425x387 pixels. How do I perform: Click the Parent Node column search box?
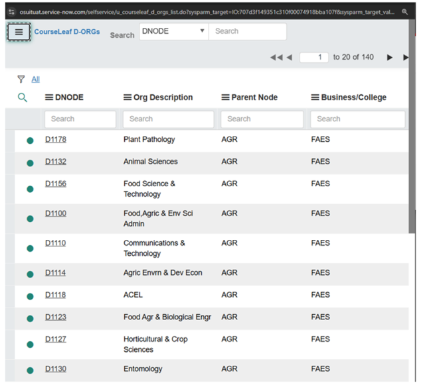point(262,119)
